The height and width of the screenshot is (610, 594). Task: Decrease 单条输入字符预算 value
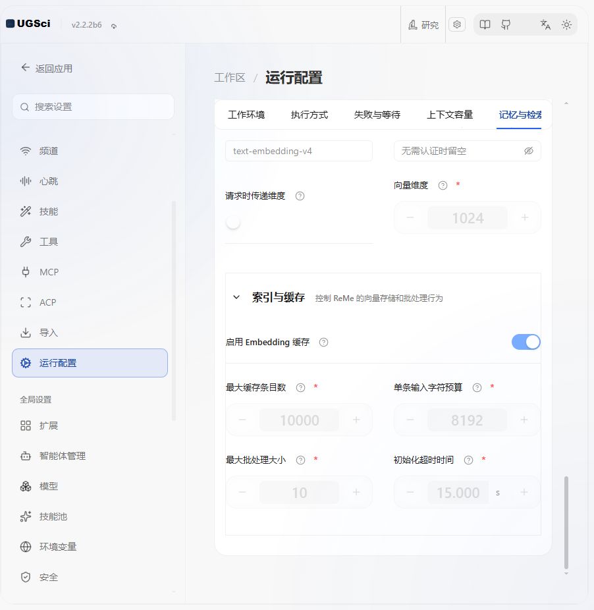(x=410, y=420)
